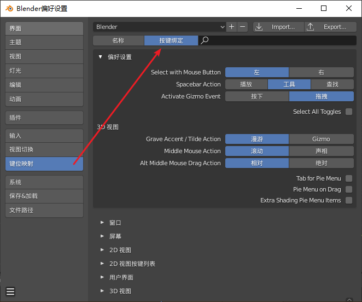Open the 视图 preferences section
Image resolution: width=362 pixels, height=302 pixels.
click(x=44, y=56)
